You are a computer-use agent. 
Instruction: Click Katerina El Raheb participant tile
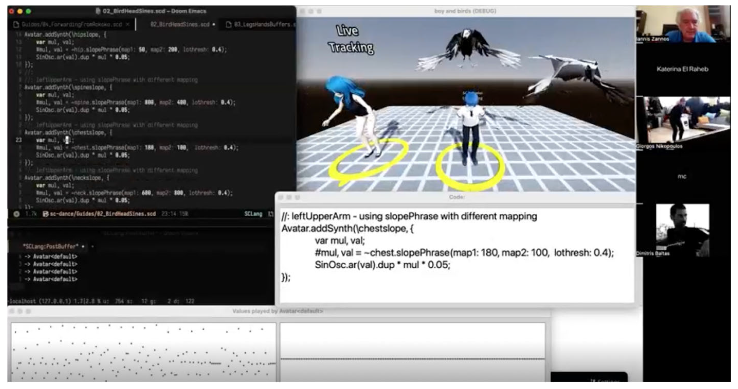683,69
